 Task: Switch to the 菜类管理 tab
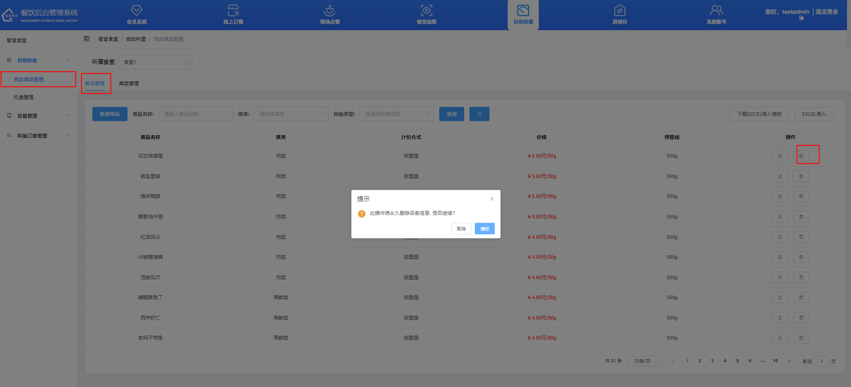tap(129, 83)
